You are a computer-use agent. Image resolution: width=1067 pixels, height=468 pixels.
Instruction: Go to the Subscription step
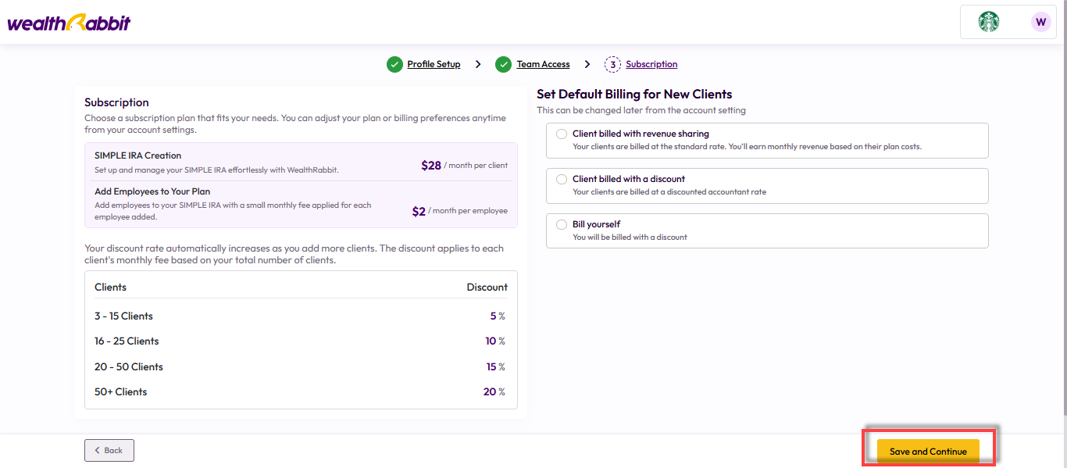[651, 64]
